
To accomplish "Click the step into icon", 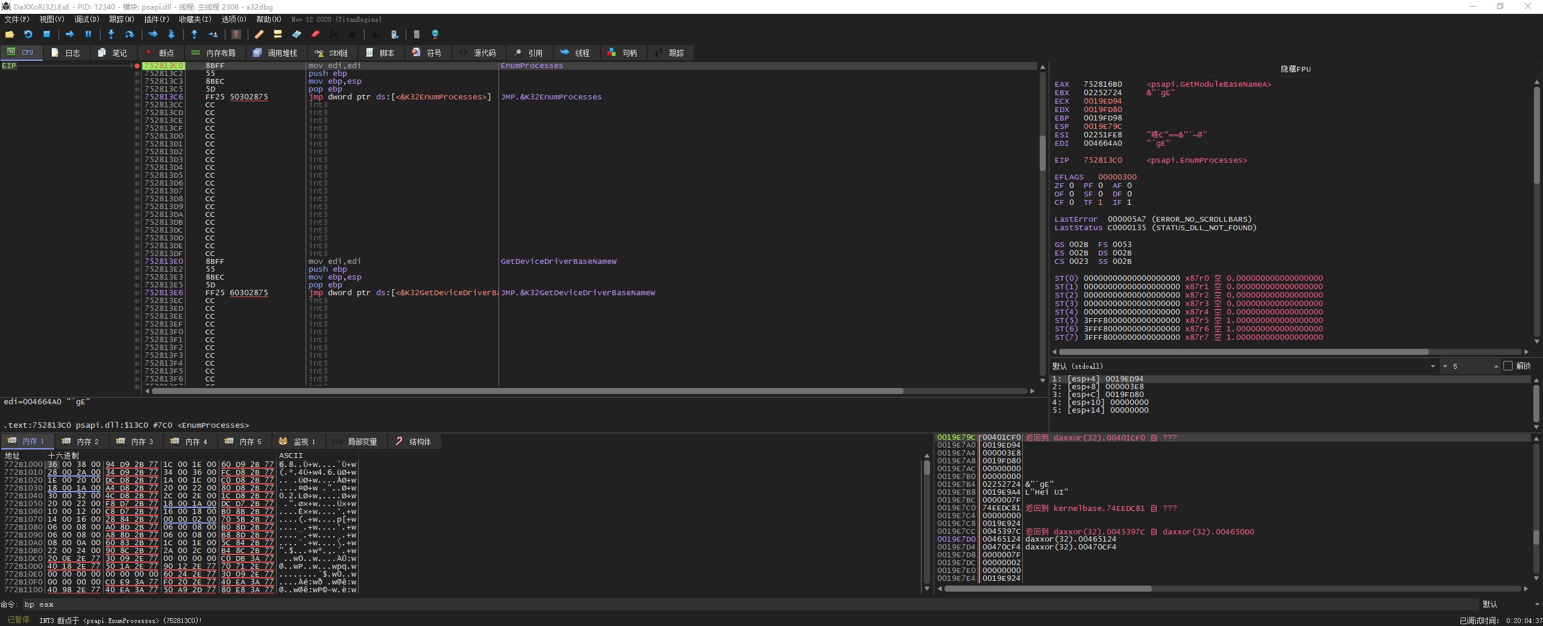I will click(x=111, y=34).
